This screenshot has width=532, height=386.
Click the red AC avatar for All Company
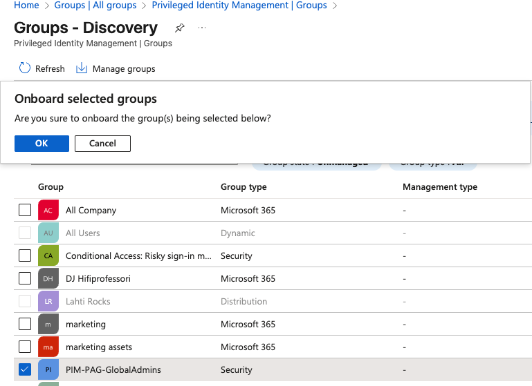pyautogui.click(x=48, y=211)
